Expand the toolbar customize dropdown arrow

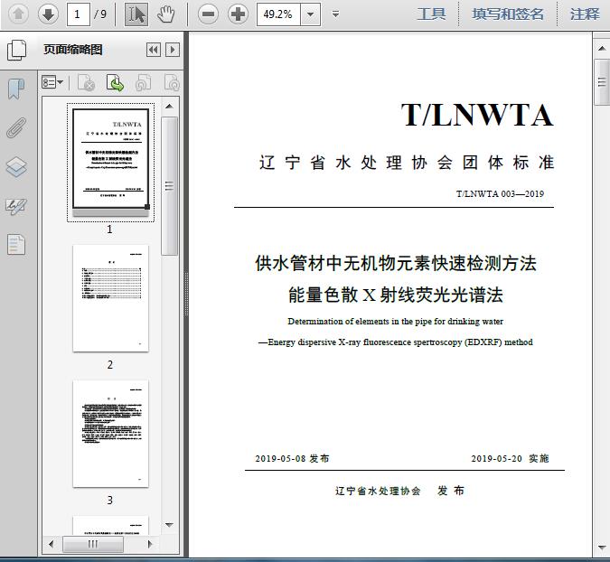335,14
